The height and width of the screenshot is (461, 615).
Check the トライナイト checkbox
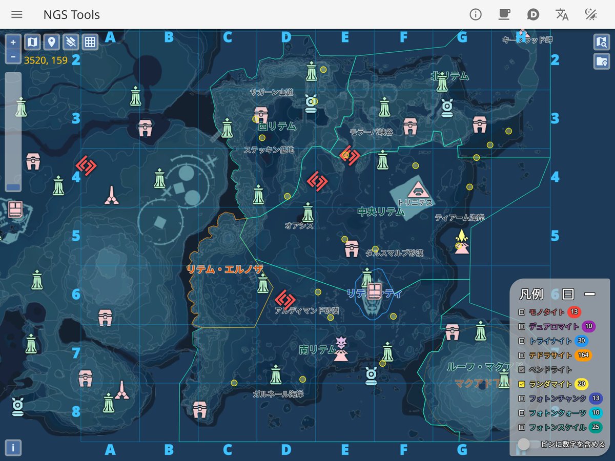(522, 341)
